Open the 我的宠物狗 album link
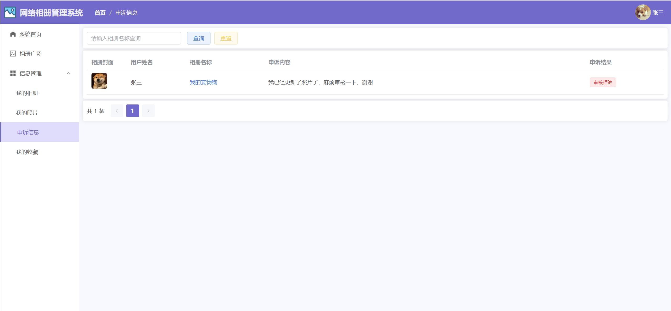The height and width of the screenshot is (311, 671). pyautogui.click(x=203, y=82)
